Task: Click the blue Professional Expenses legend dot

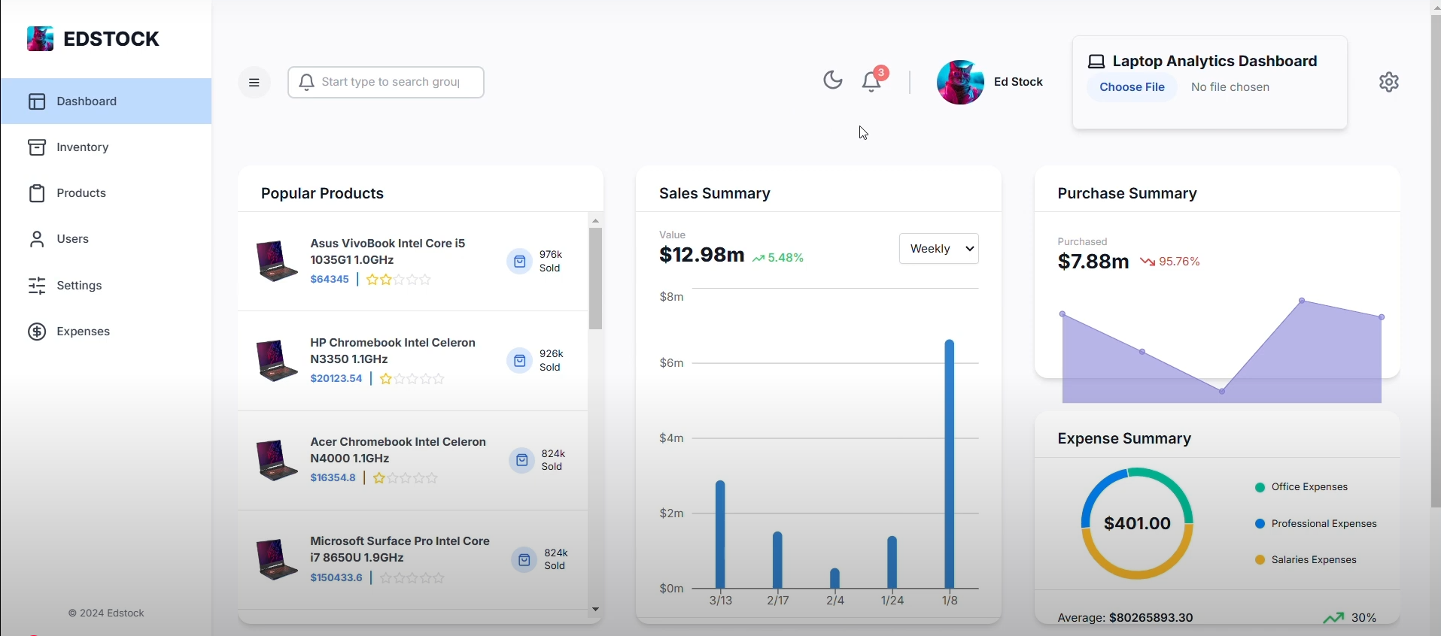Action: [x=1260, y=524]
